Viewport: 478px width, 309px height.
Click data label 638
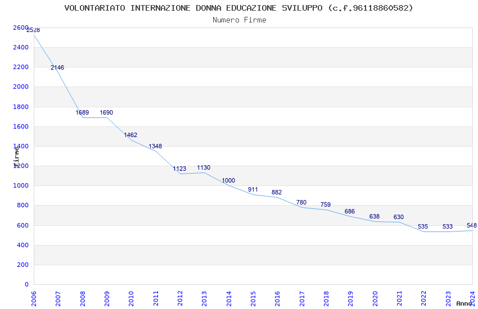click(375, 216)
